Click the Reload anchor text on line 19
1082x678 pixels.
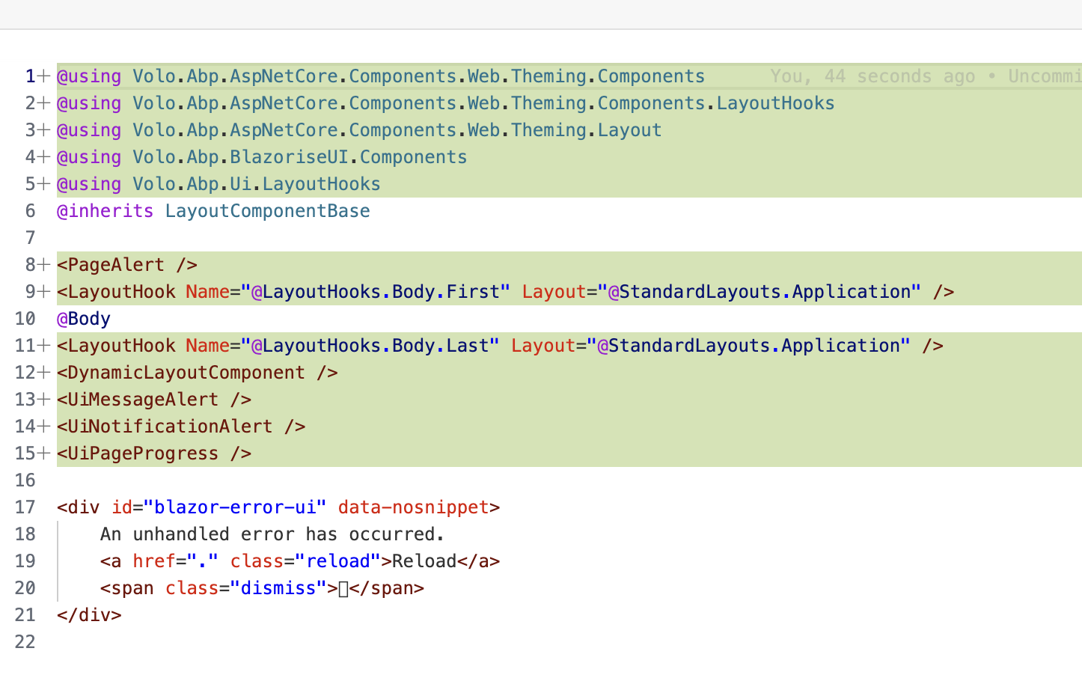(x=424, y=561)
